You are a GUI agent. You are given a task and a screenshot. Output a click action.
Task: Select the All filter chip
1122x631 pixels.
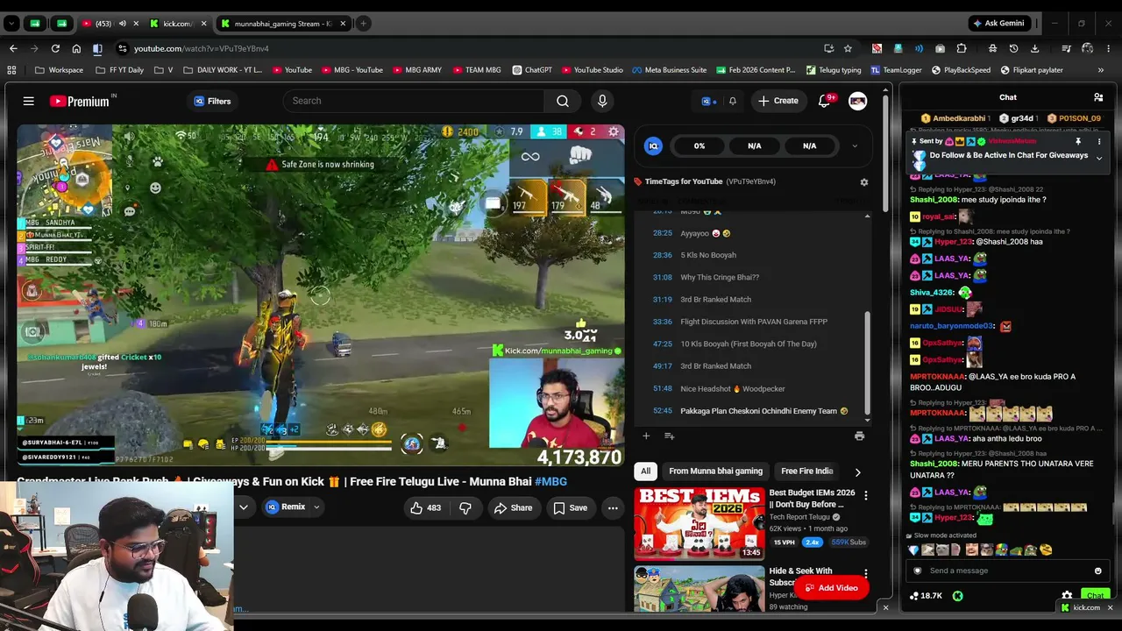click(x=646, y=471)
